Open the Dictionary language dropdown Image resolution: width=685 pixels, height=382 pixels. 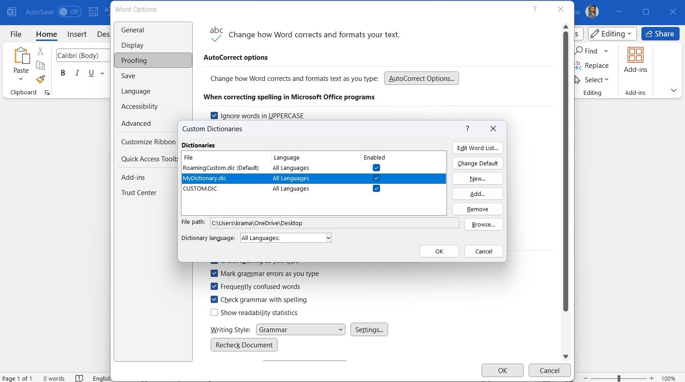point(286,238)
